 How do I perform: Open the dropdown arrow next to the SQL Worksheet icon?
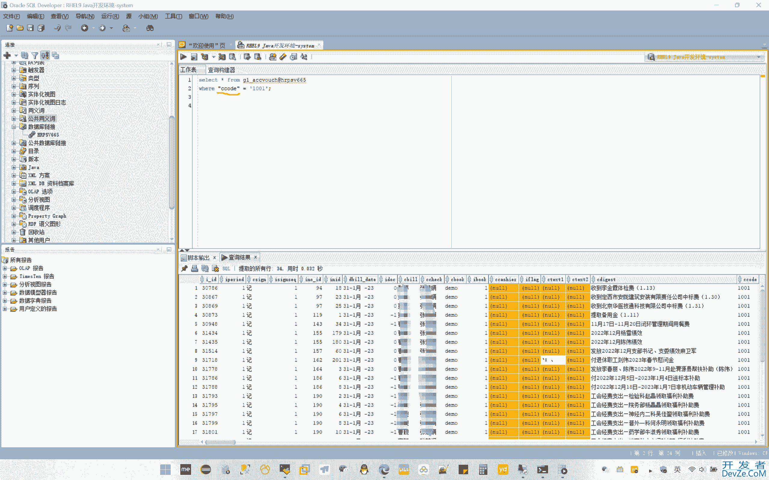pyautogui.click(x=135, y=28)
